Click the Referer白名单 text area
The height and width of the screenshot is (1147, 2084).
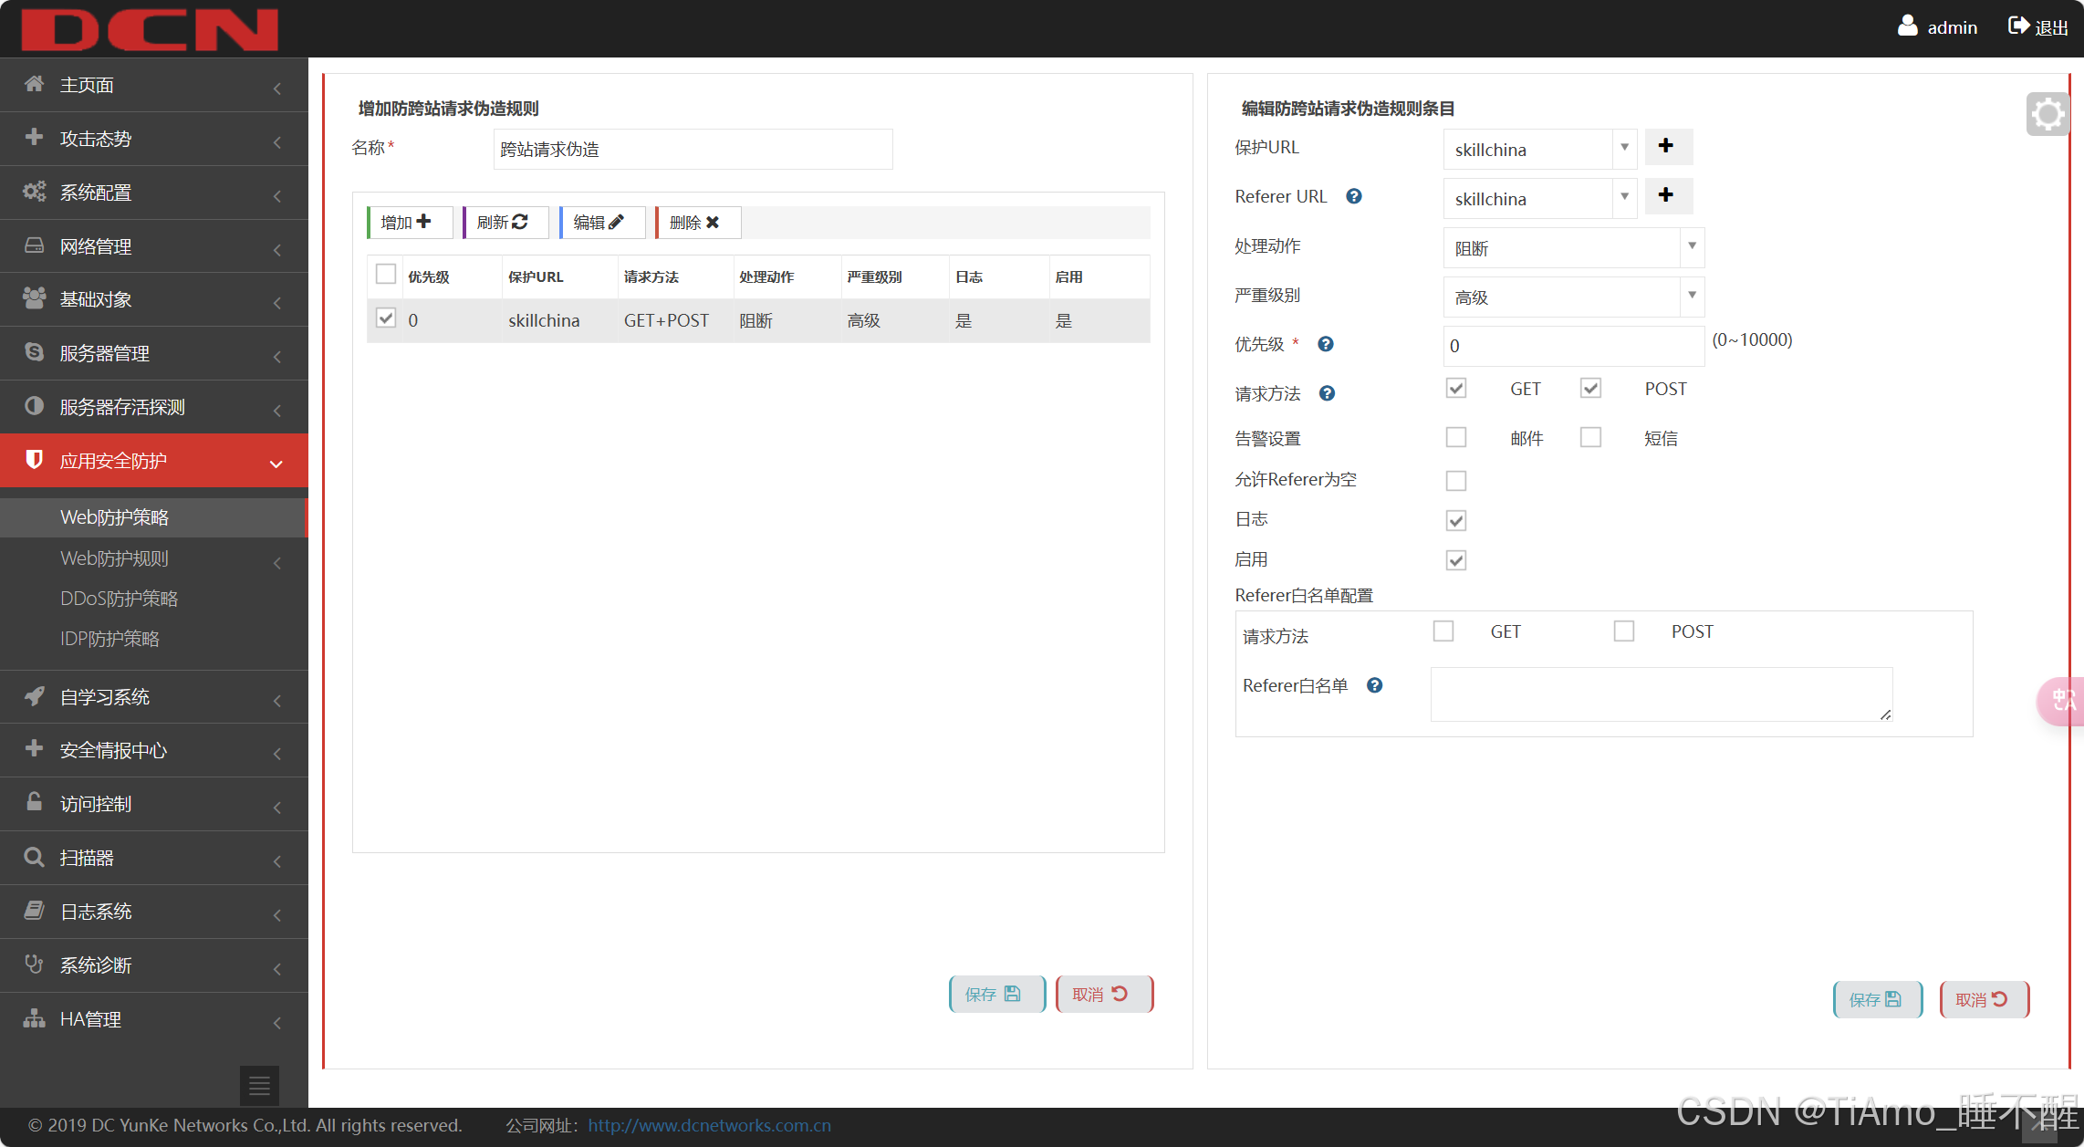click(1661, 693)
